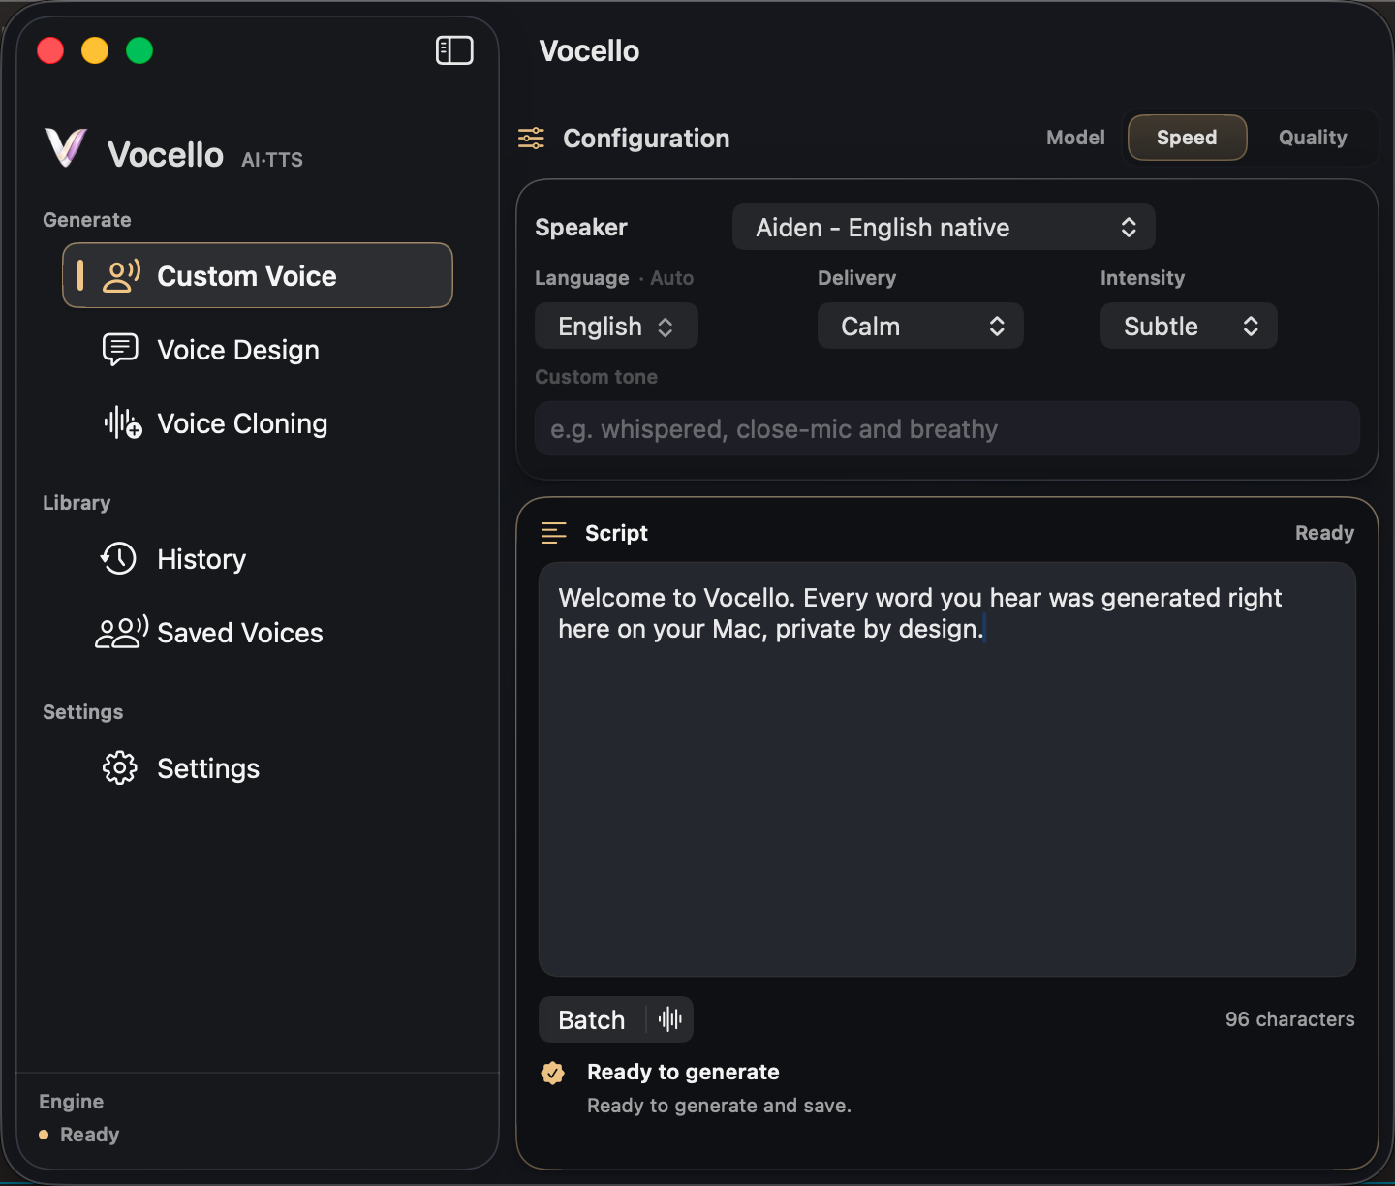Toggle the sidebar panel icon
This screenshot has height=1186, width=1395.
click(x=454, y=50)
